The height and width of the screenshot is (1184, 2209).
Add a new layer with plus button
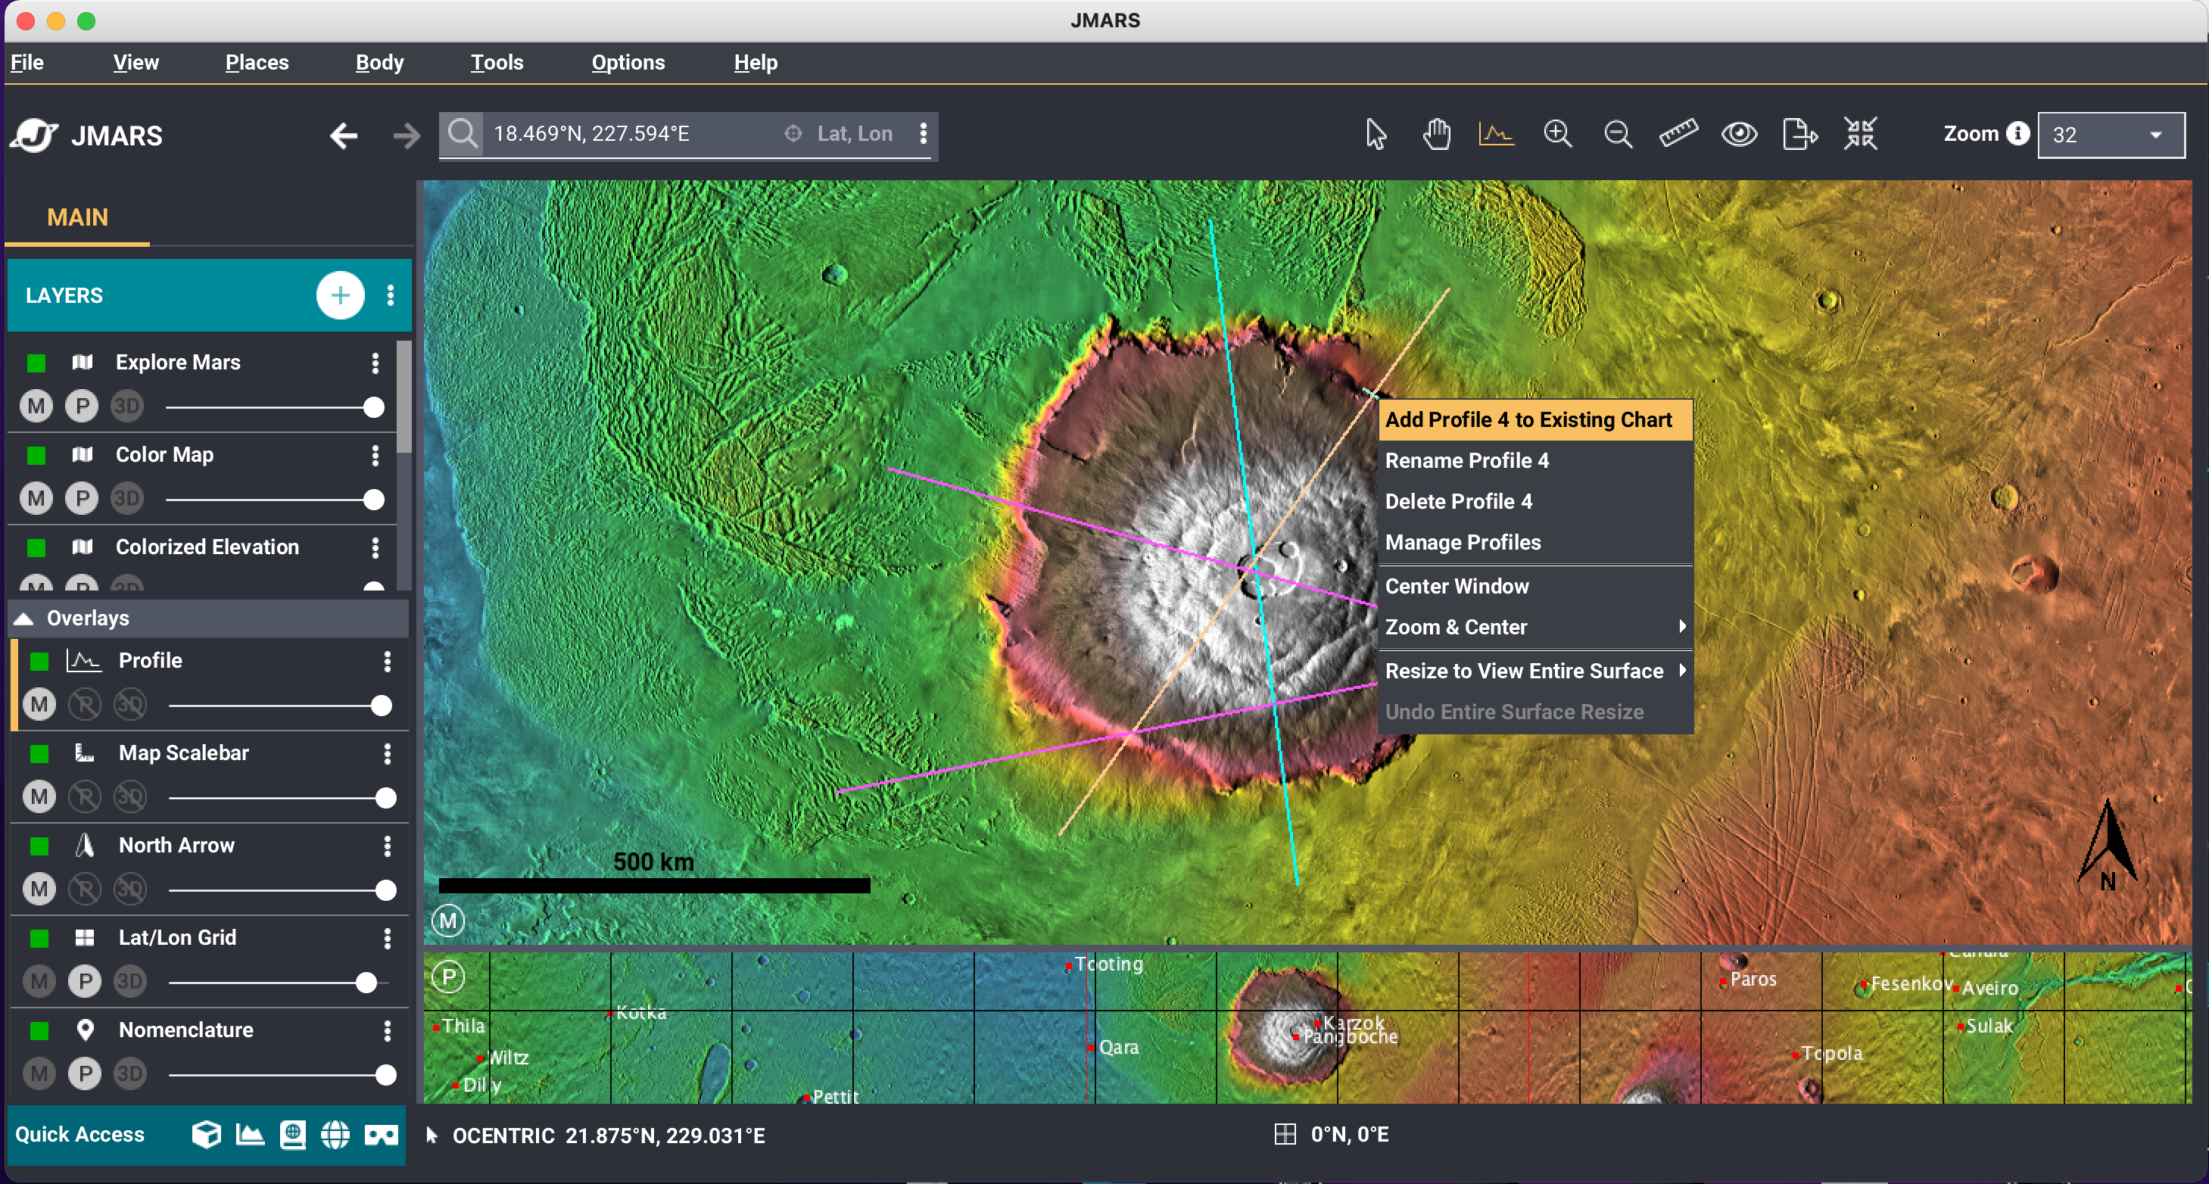point(341,296)
